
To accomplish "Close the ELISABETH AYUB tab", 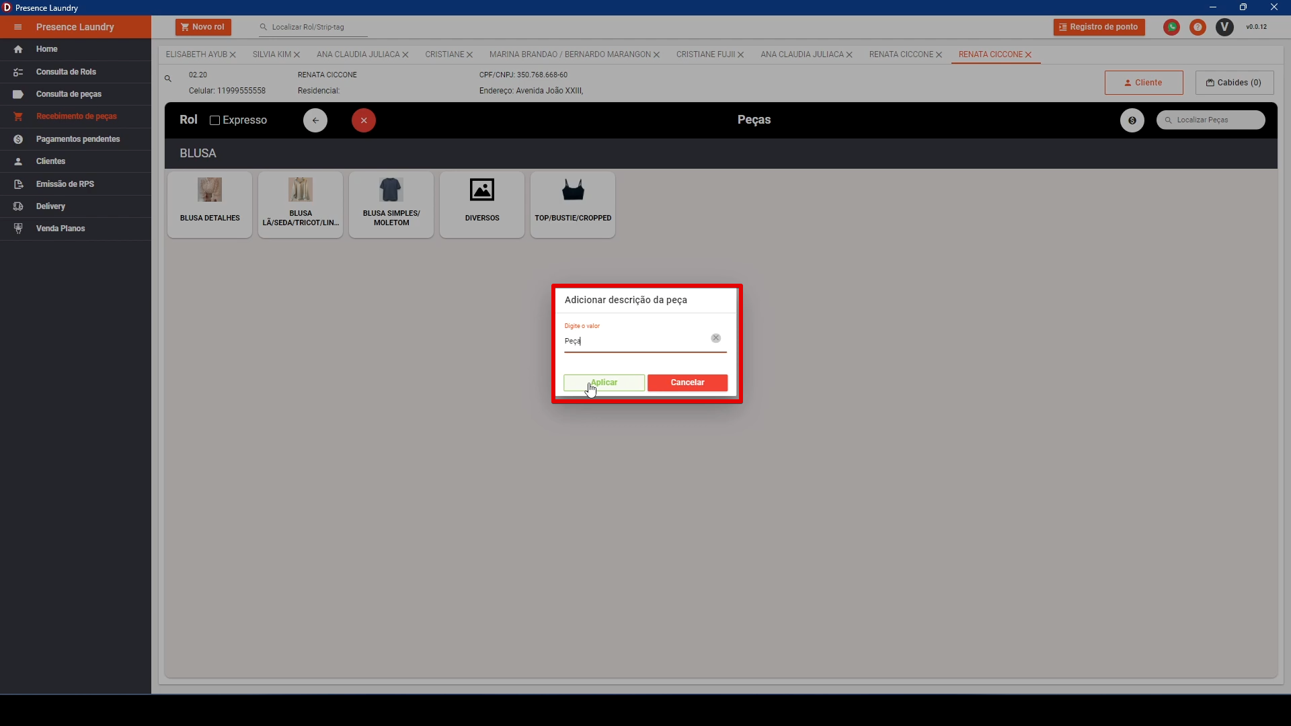I will pyautogui.click(x=233, y=55).
